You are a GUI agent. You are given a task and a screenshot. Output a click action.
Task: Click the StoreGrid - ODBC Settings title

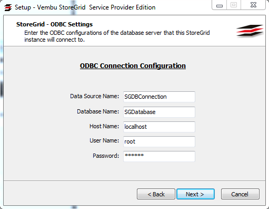tap(54, 24)
